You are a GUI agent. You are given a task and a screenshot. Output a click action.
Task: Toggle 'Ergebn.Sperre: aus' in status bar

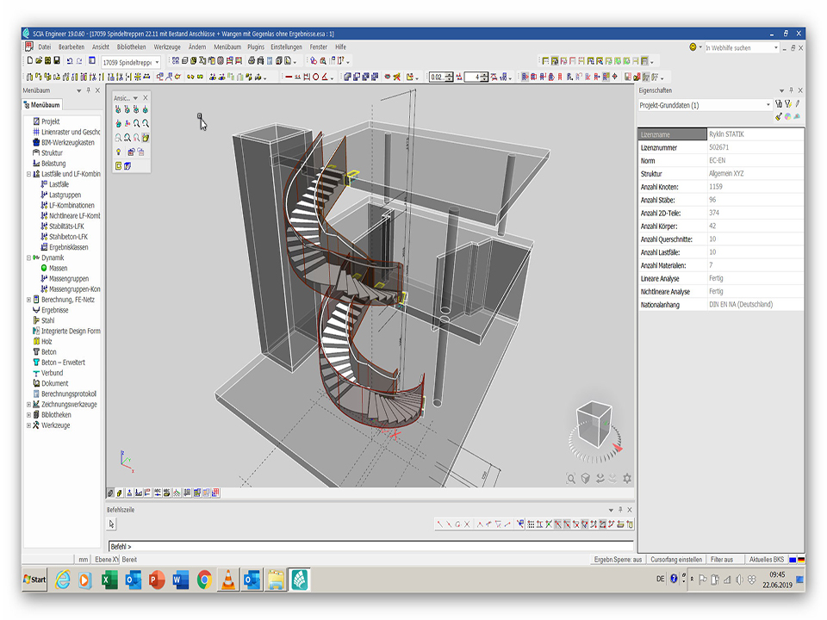click(x=618, y=559)
